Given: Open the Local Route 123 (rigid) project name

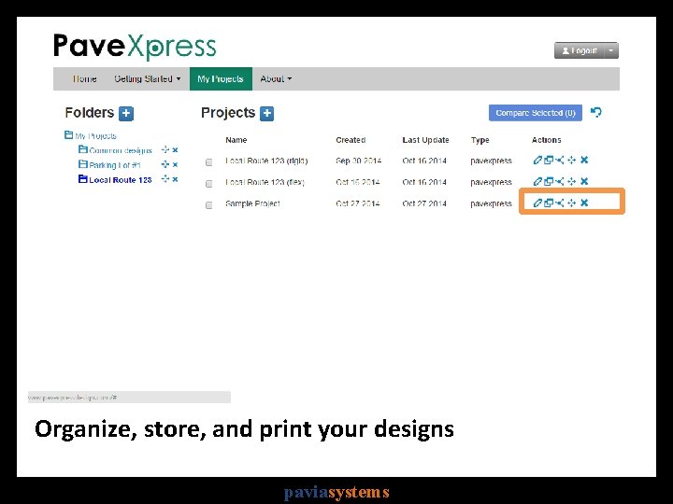Looking at the screenshot, I should point(266,161).
